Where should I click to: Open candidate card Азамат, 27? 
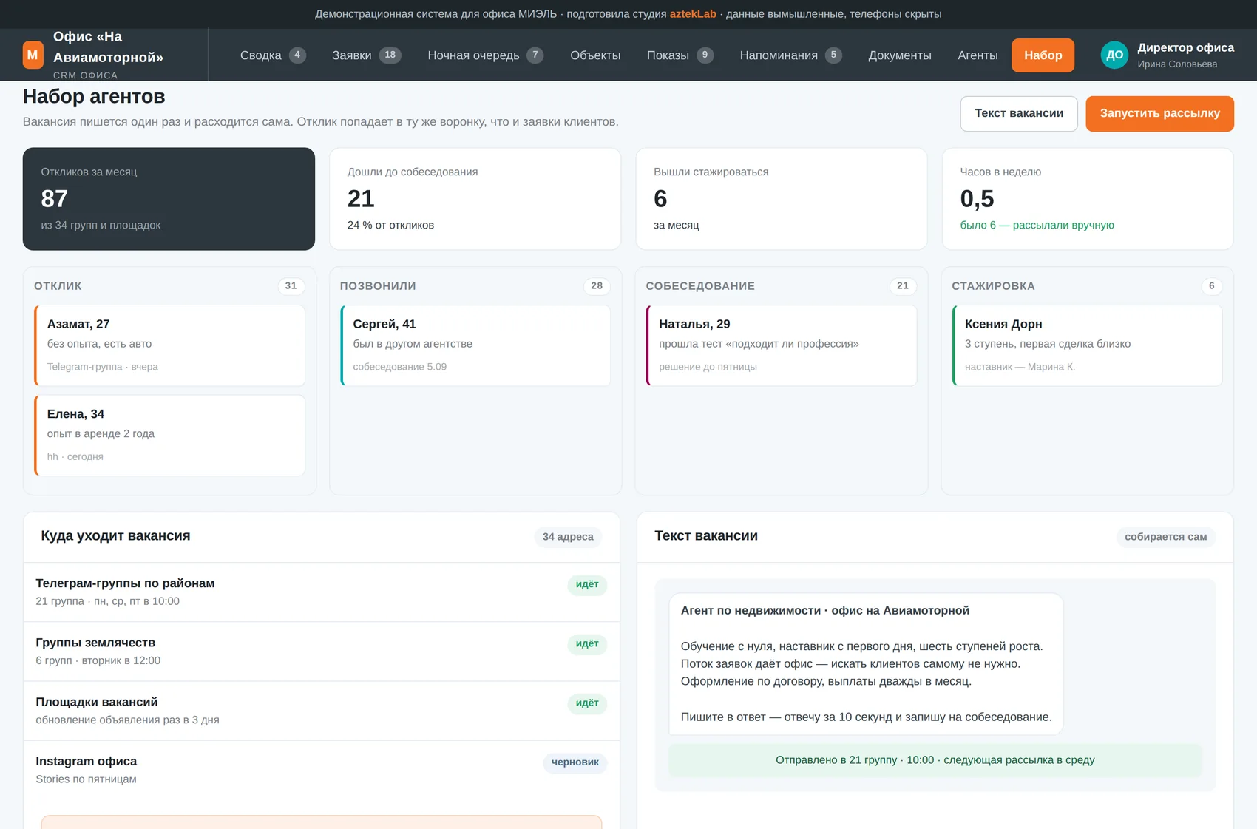tap(169, 345)
